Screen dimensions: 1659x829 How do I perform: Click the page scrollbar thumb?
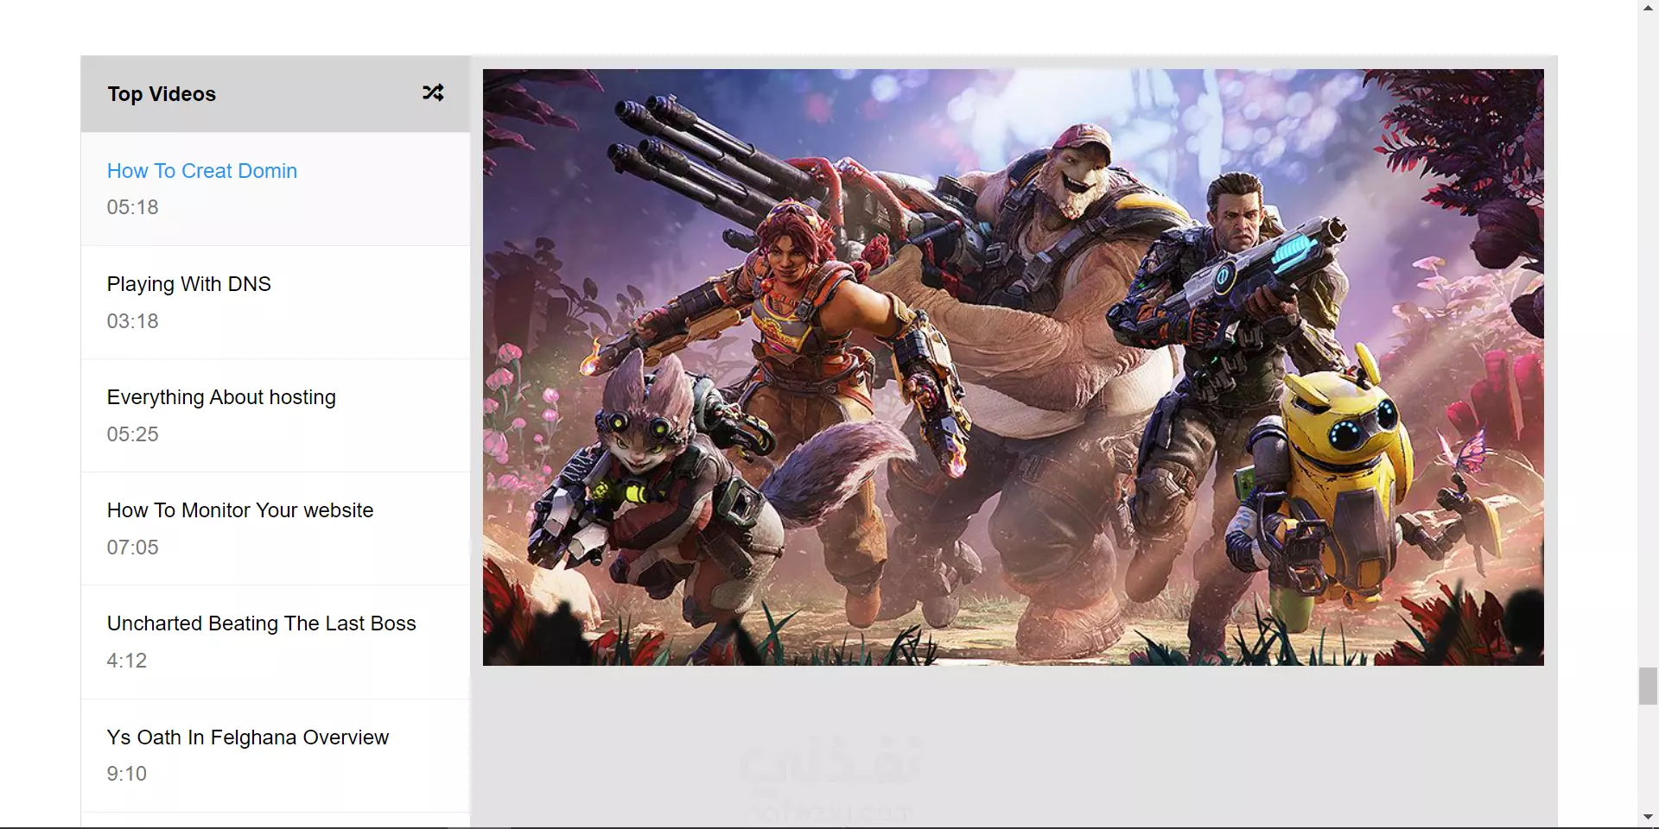[1648, 687]
